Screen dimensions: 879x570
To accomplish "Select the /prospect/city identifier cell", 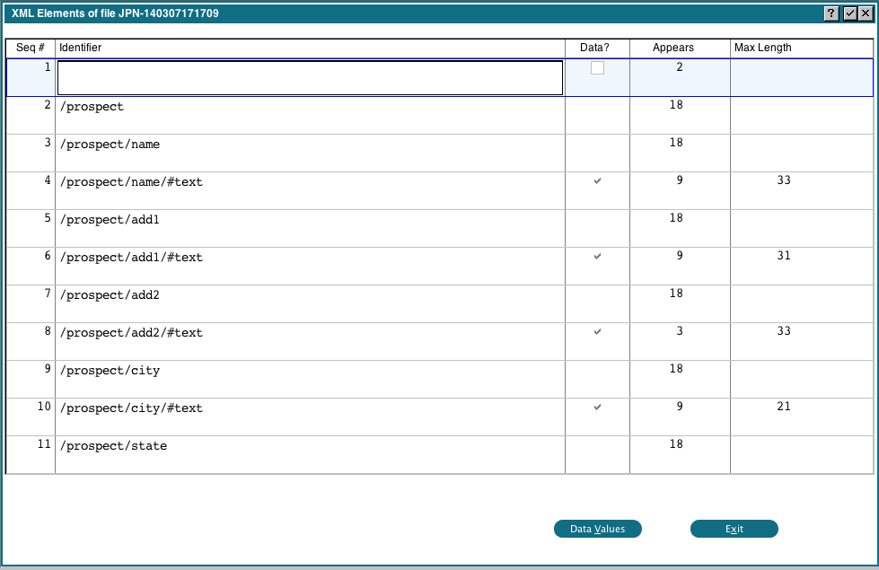I will (310, 371).
